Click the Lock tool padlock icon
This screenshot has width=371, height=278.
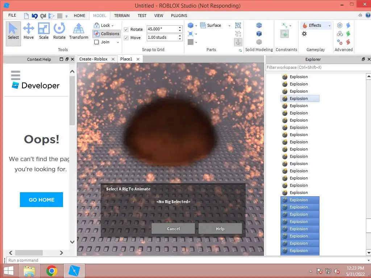[96, 25]
